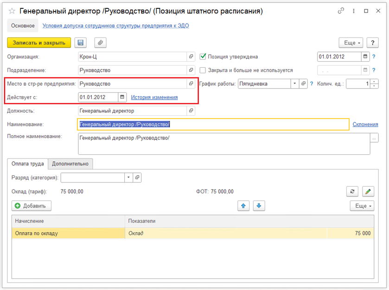Screen dimensions: 389x290
Task: Click into the Наименование field
Action: (x=213, y=124)
